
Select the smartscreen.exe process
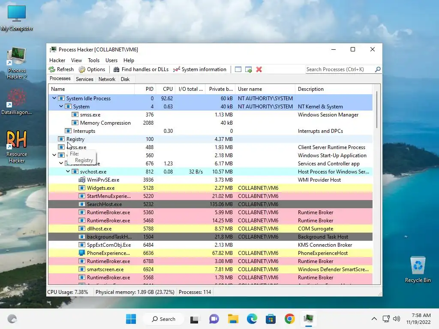(x=210, y=269)
